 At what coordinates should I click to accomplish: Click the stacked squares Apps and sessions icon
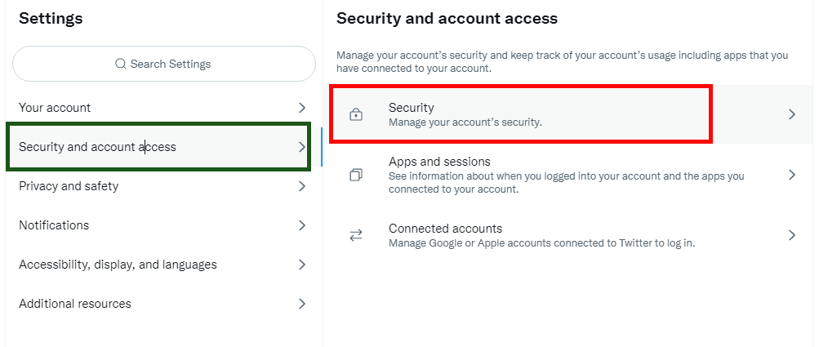coord(356,175)
